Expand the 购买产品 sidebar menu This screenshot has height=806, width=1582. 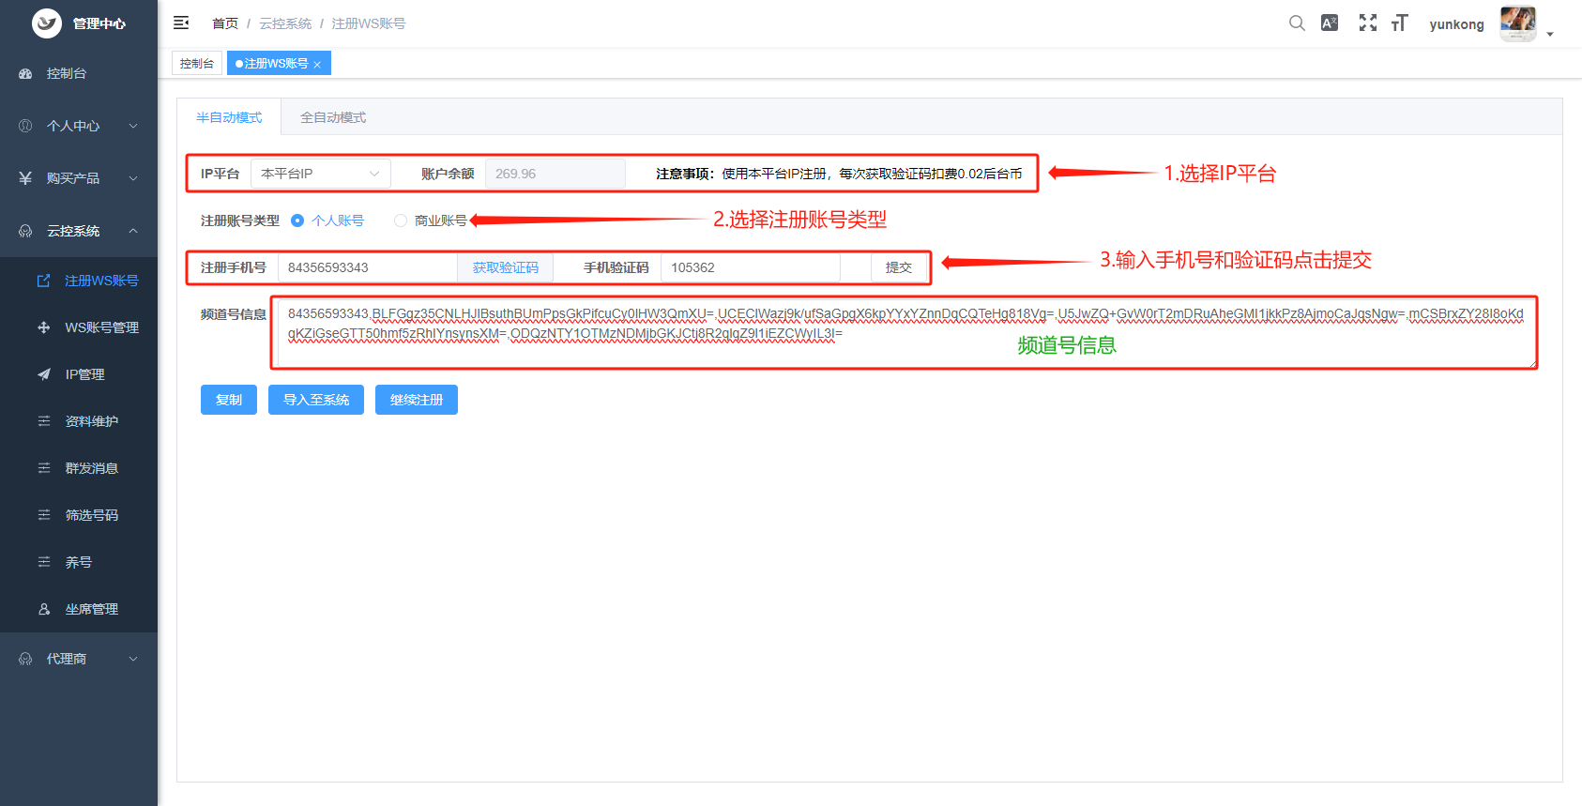point(79,178)
